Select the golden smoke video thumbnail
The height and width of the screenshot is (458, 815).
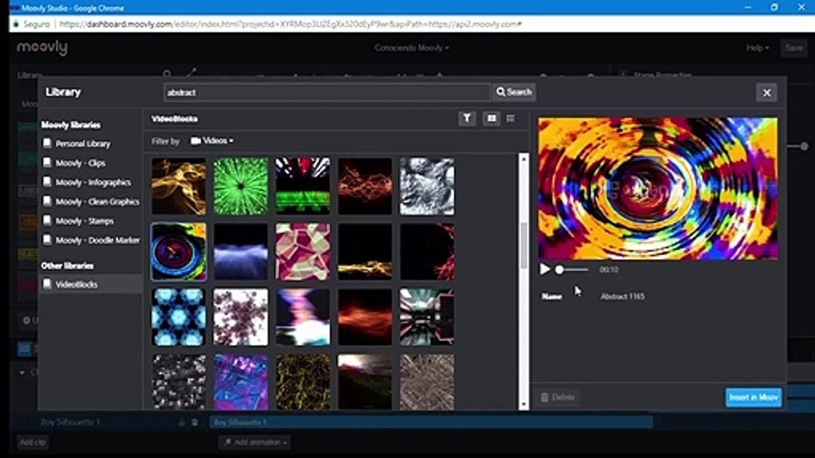point(179,186)
